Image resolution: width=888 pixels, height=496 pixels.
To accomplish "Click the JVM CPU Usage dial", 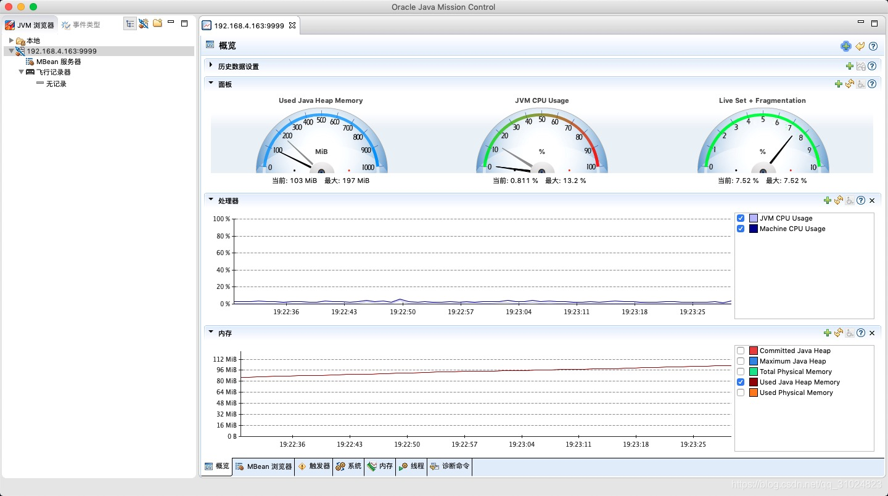I will [x=542, y=141].
